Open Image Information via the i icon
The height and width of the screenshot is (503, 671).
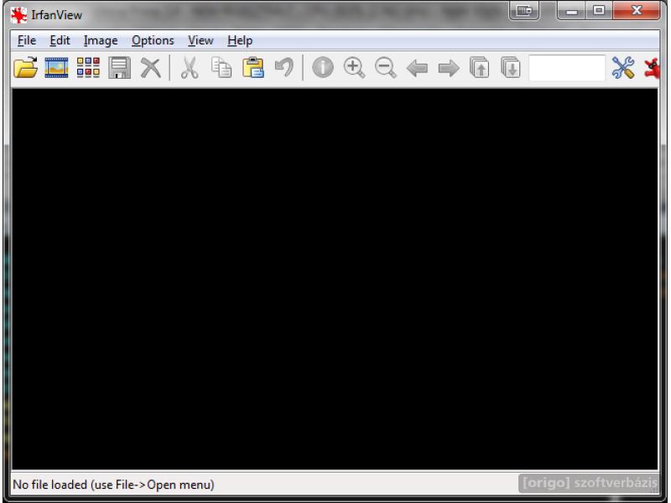coord(323,68)
